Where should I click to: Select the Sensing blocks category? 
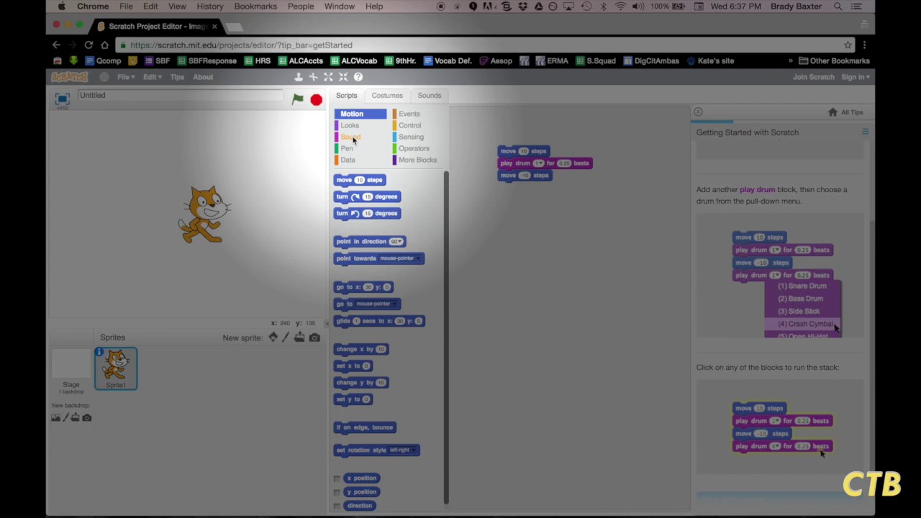pyautogui.click(x=411, y=137)
